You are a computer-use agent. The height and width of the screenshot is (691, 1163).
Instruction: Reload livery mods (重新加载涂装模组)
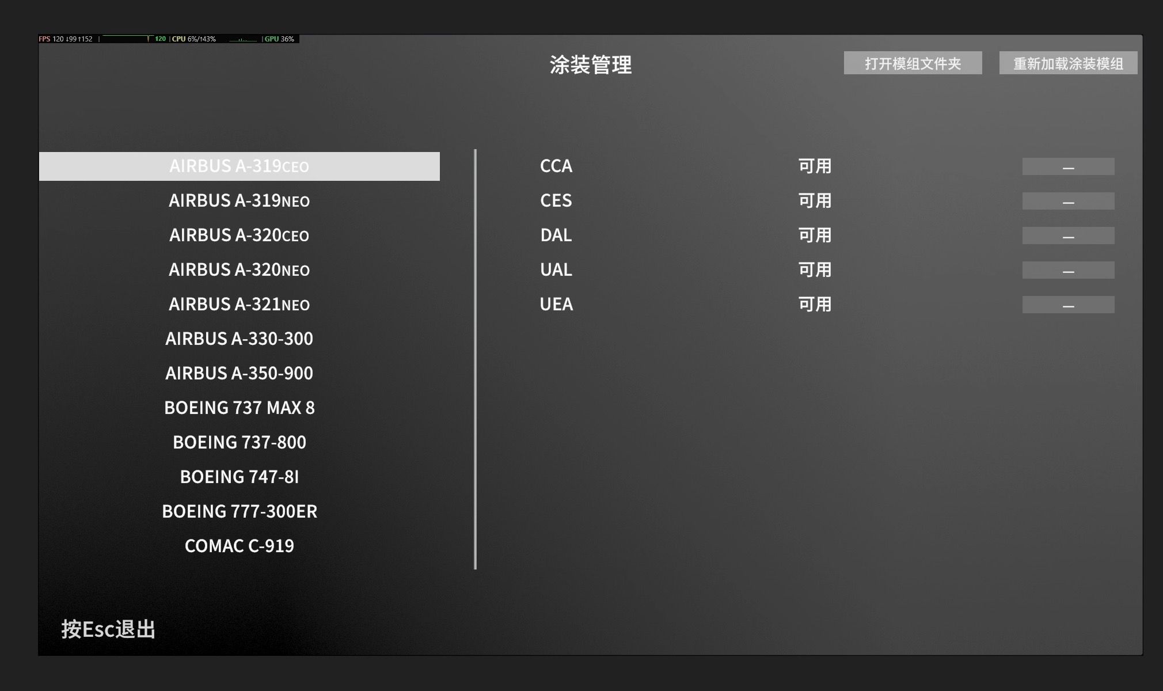point(1068,63)
